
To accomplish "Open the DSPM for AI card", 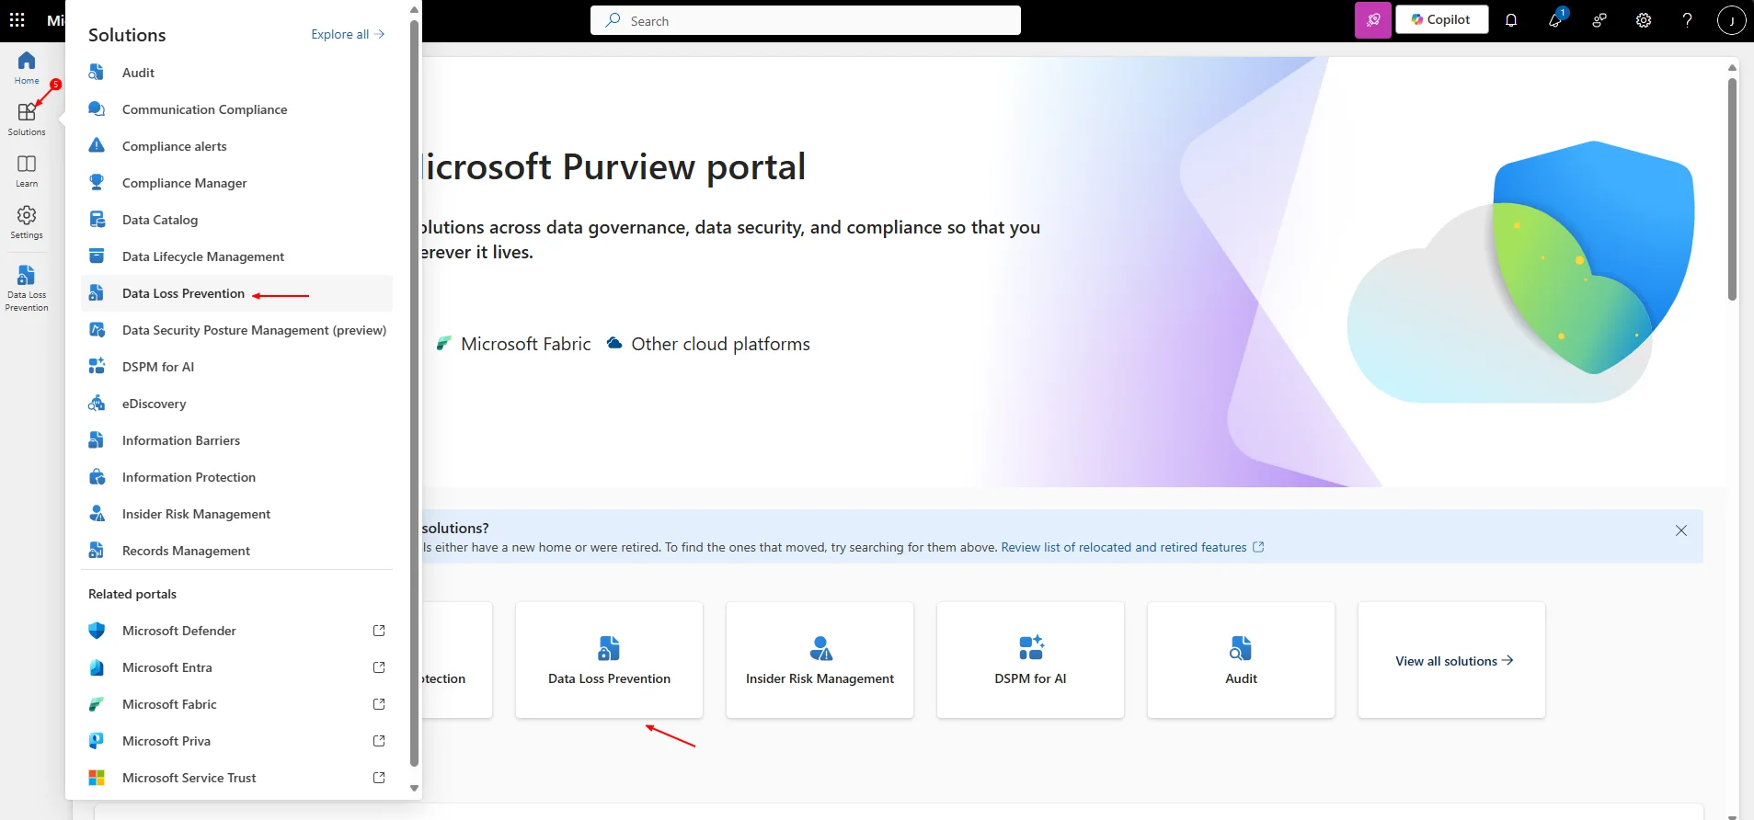I will [x=1030, y=660].
